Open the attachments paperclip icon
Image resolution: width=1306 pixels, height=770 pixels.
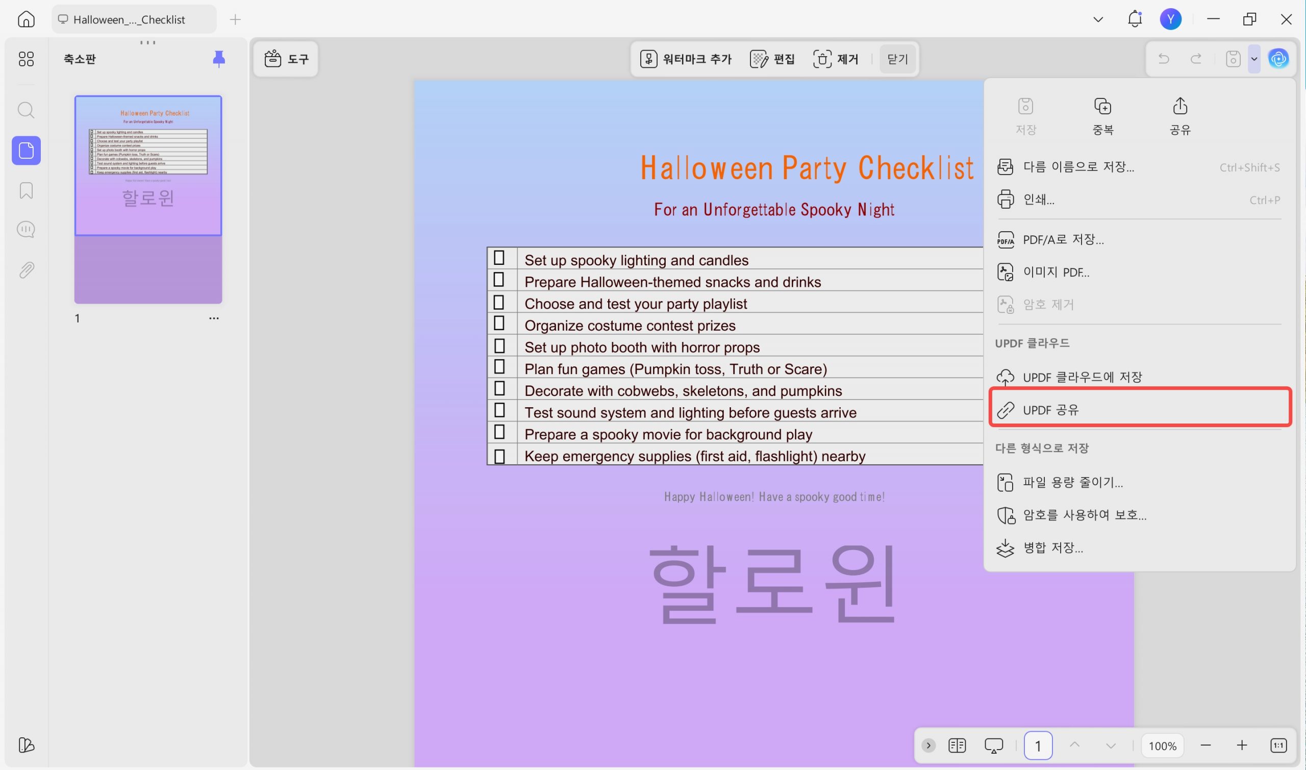26,270
